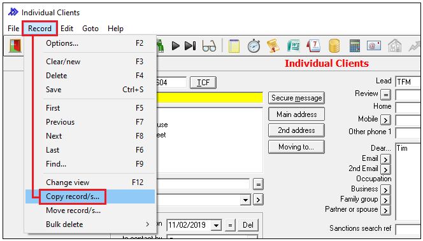Screen dimensions: 423x241
Task: Click the Other phone 1 input field
Action: (x=408, y=133)
